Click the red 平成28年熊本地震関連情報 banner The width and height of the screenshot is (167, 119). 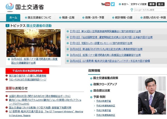27,71
